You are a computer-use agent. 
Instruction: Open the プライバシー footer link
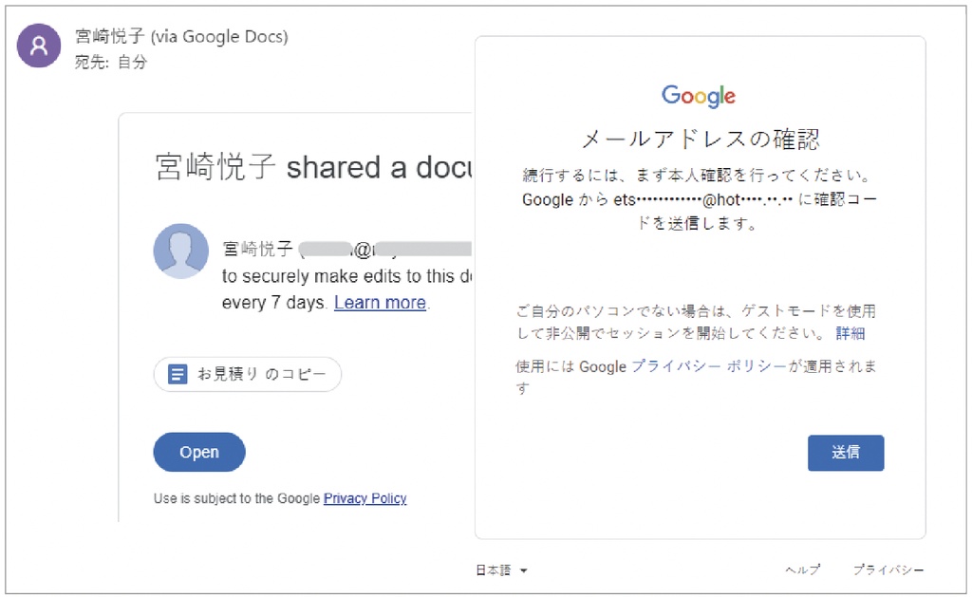click(888, 569)
